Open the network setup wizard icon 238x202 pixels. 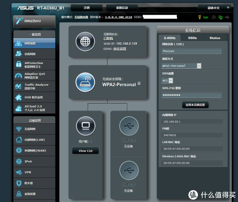pos(19,21)
